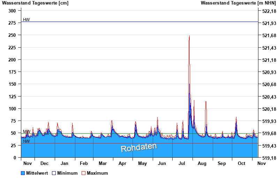Click the July peak near 250 cm
This screenshot has height=191, width=279.
pos(189,36)
